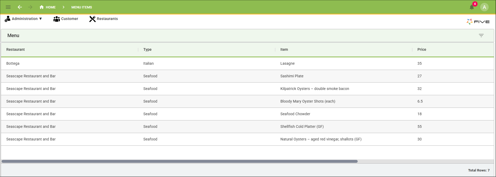Screen dimensions: 496x177
Task: Click the Italian type cell
Action: [x=148, y=63]
